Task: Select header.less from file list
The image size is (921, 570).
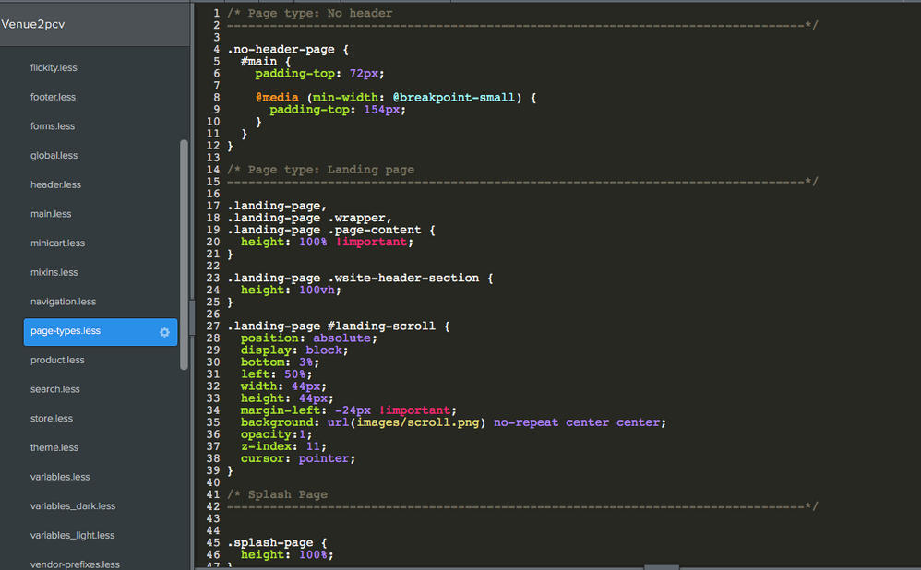Action: (x=55, y=184)
